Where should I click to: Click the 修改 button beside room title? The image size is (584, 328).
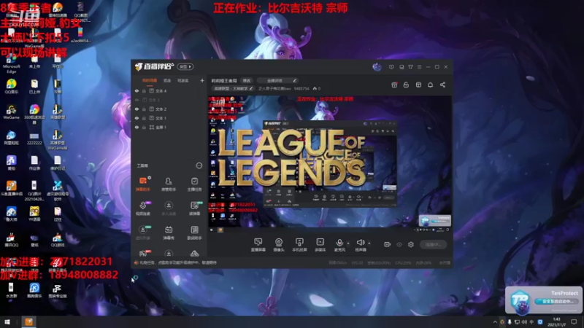tap(247, 81)
